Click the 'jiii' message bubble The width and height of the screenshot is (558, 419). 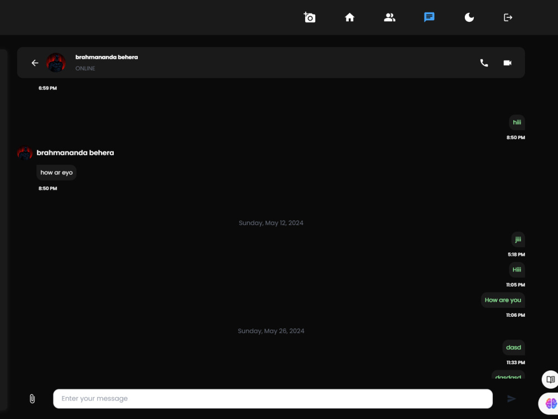(x=518, y=240)
